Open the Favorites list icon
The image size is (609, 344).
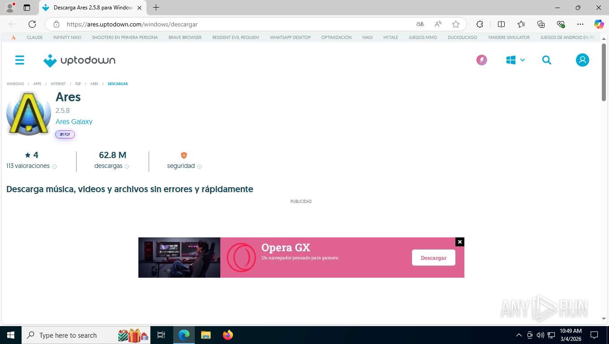click(x=521, y=24)
